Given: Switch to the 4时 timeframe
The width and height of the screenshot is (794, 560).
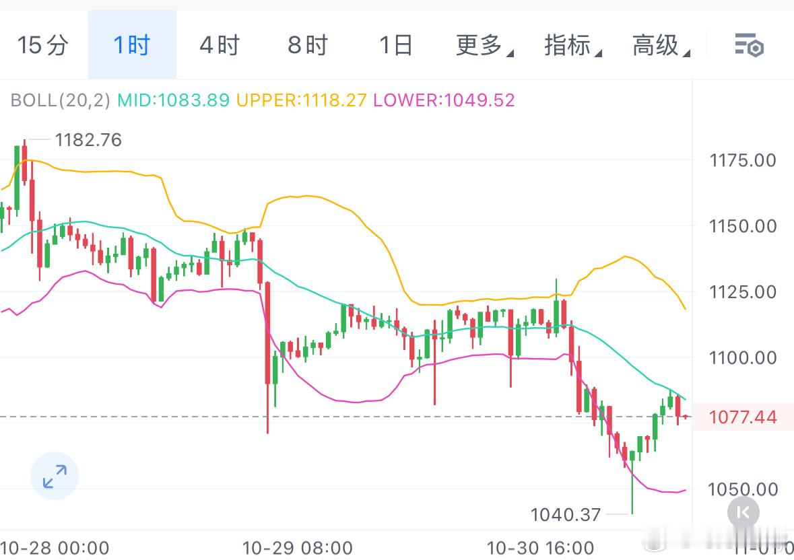Looking at the screenshot, I should click(x=218, y=44).
